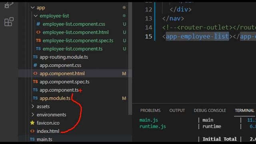Click the HTML icon of employee-list.component.html
256x144 pixels.
(x=38, y=32)
